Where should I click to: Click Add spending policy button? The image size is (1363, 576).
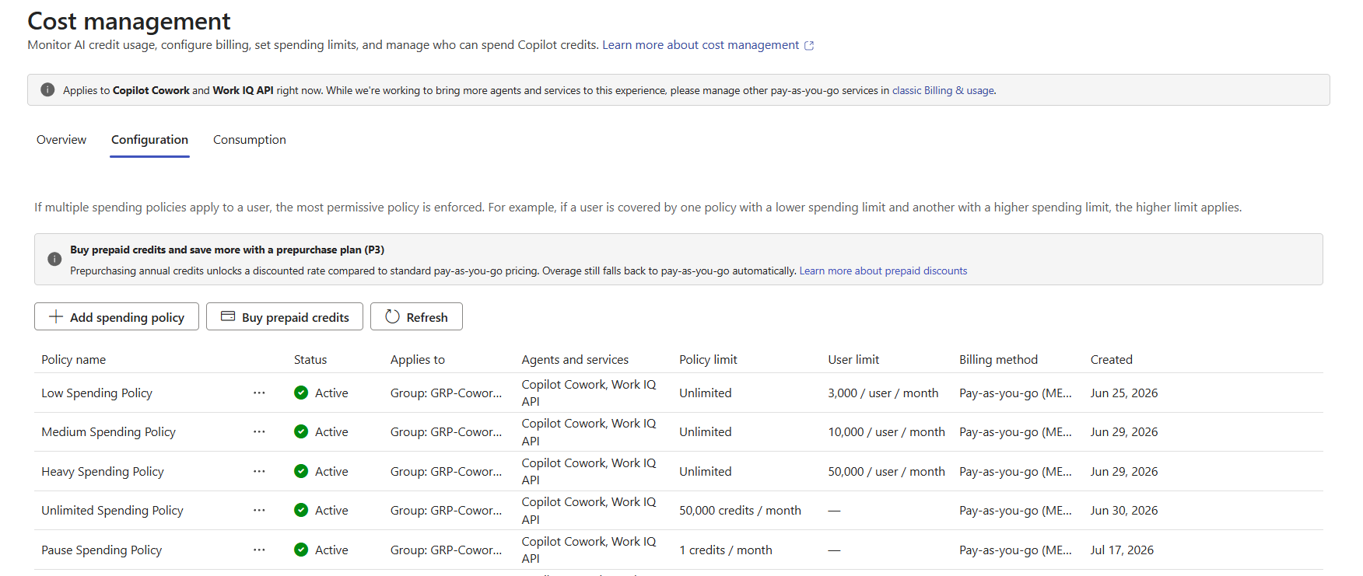[x=117, y=316]
